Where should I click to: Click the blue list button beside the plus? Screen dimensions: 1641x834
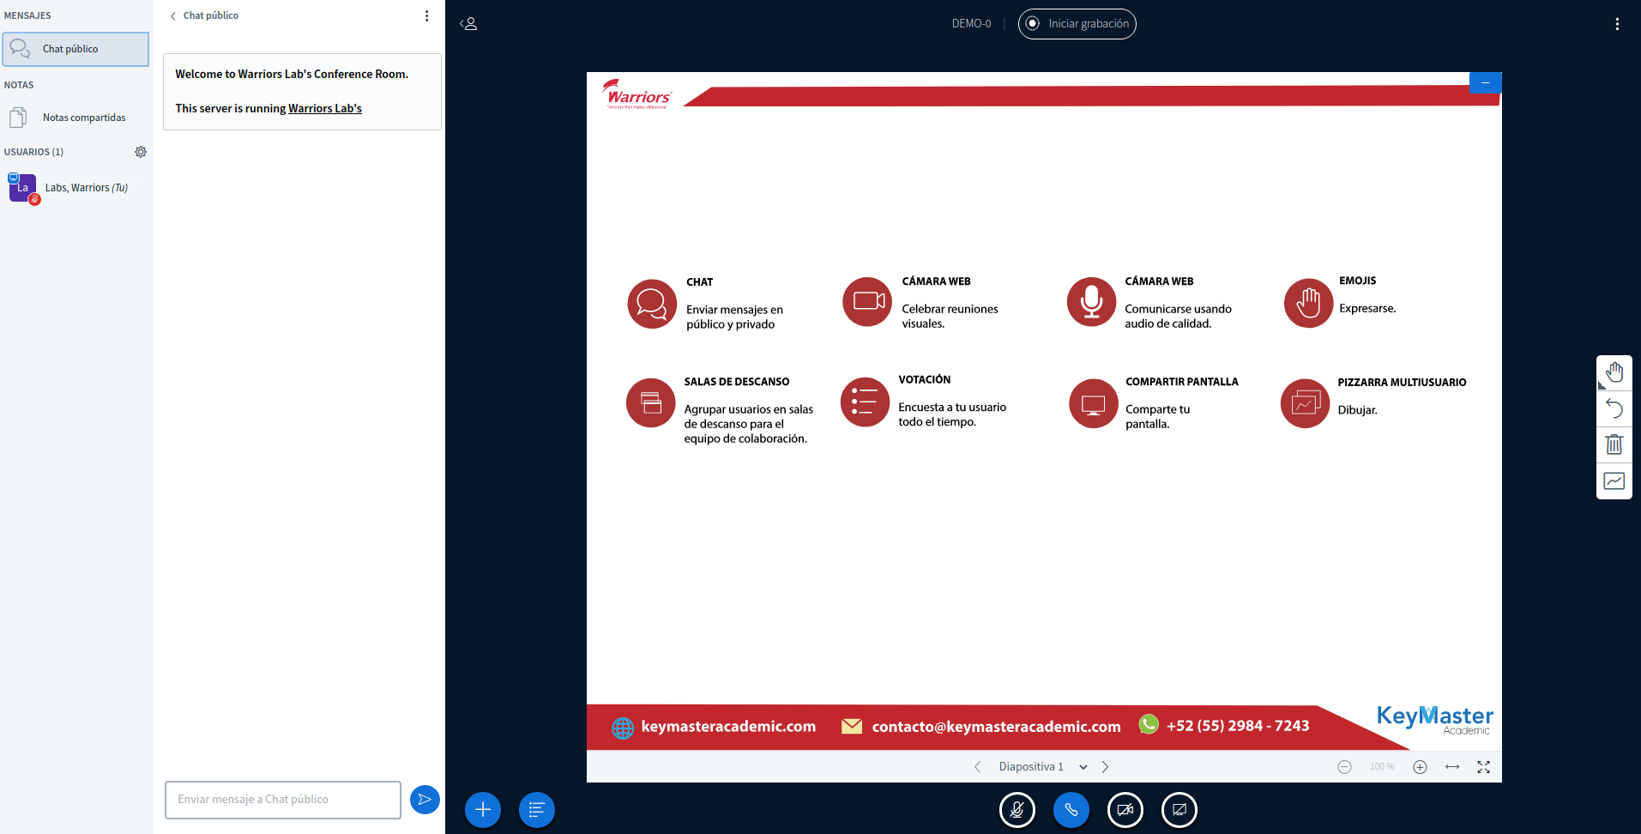tap(537, 810)
